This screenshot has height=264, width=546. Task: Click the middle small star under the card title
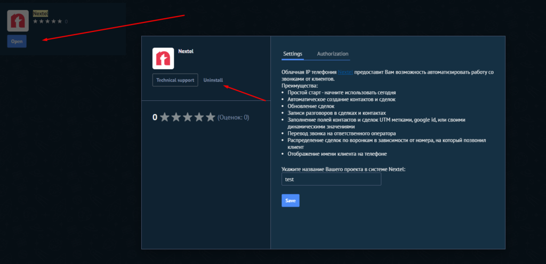[x=47, y=22]
